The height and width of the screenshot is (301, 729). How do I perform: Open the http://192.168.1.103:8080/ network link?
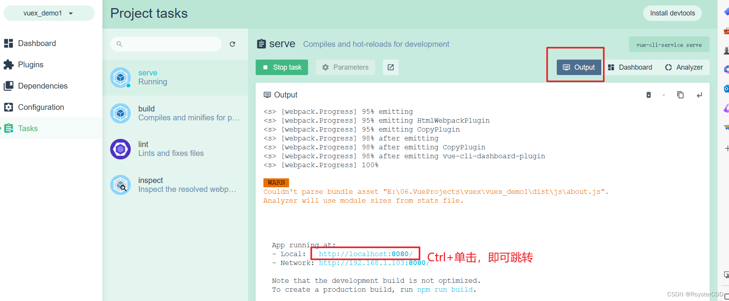click(374, 263)
